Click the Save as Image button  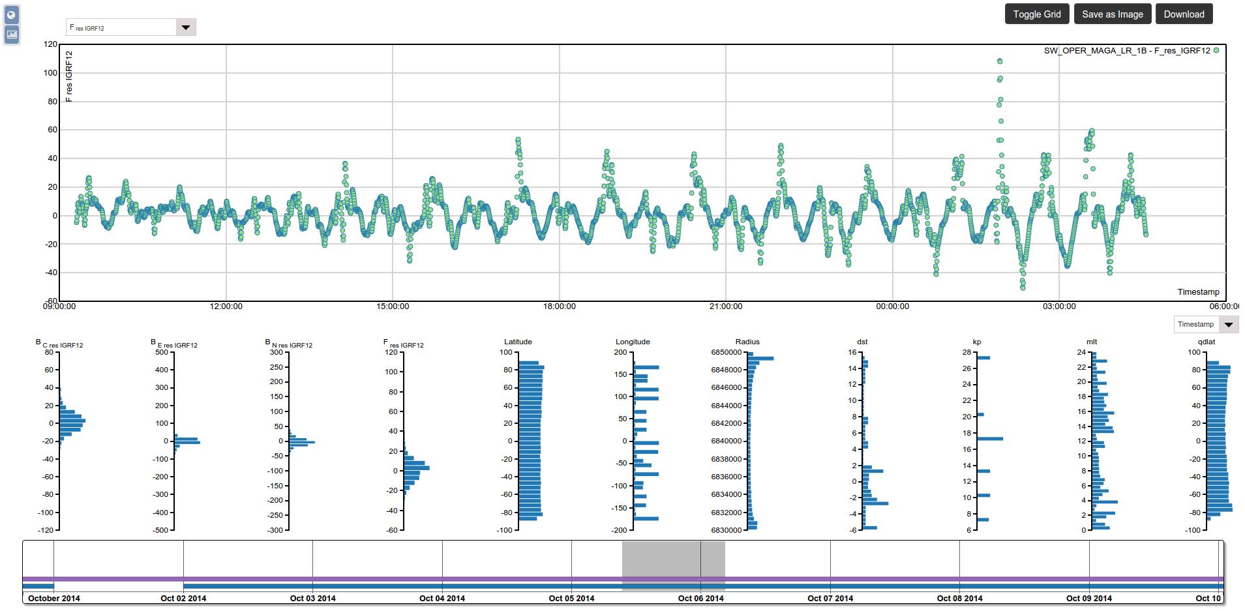(1113, 14)
